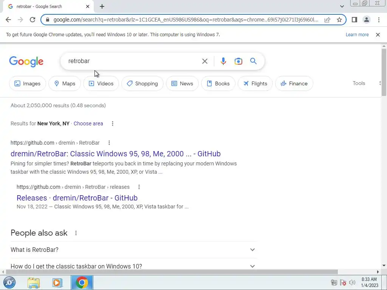Open the dremin/RetroBar GitHub result

pyautogui.click(x=116, y=154)
